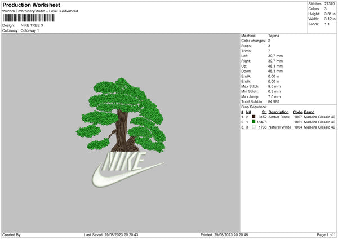This screenshot has width=338, height=239.
Task: Click the "EndX:" label
Action: tap(246, 76)
